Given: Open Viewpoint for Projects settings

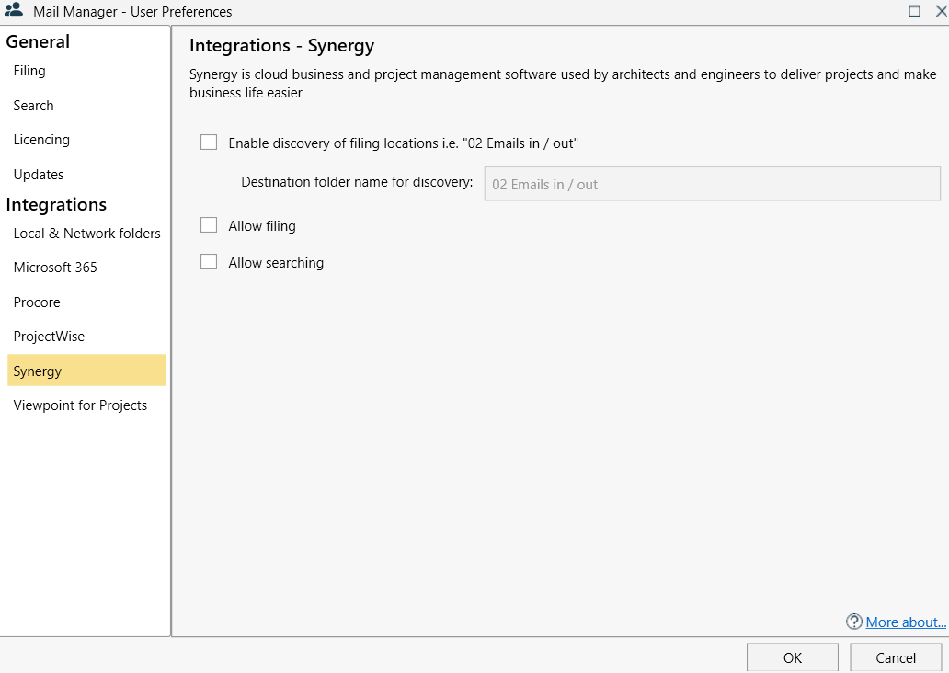Looking at the screenshot, I should pyautogui.click(x=80, y=405).
